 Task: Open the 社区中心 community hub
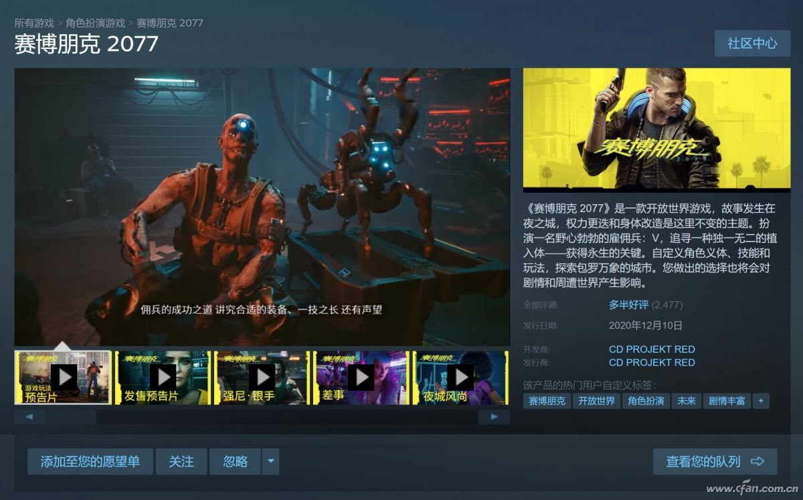click(752, 44)
